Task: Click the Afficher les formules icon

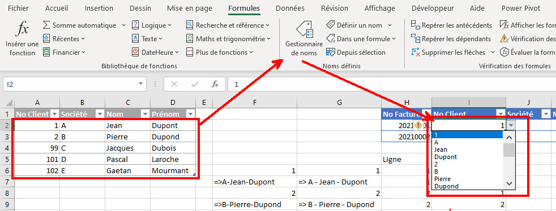Action: coord(504,25)
